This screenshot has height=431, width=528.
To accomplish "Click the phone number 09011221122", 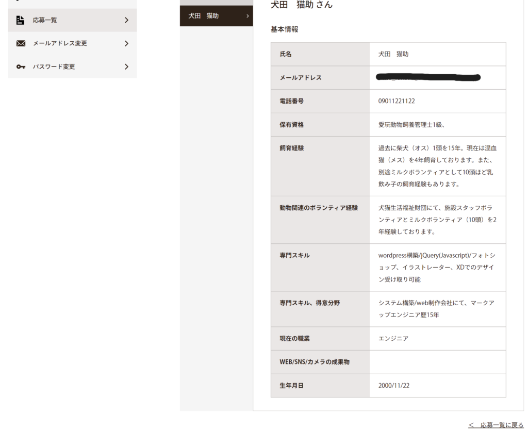I will pos(397,101).
